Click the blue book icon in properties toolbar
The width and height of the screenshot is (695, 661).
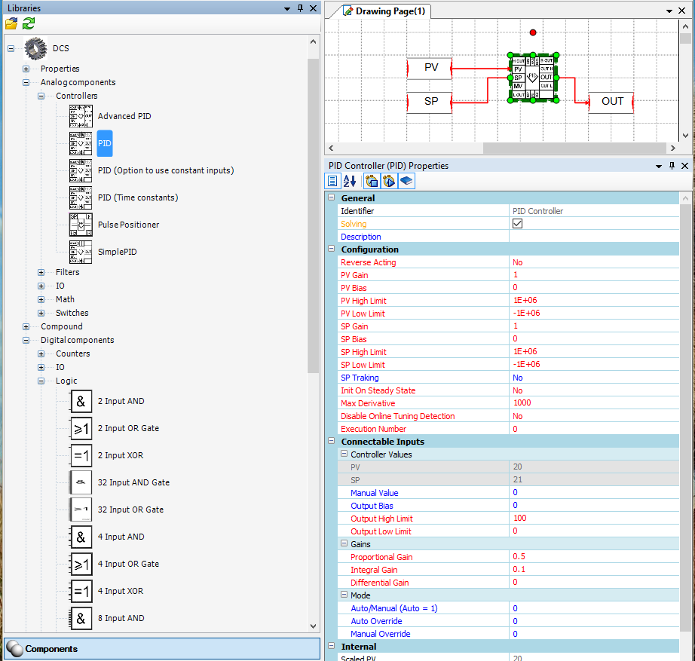[x=406, y=181]
